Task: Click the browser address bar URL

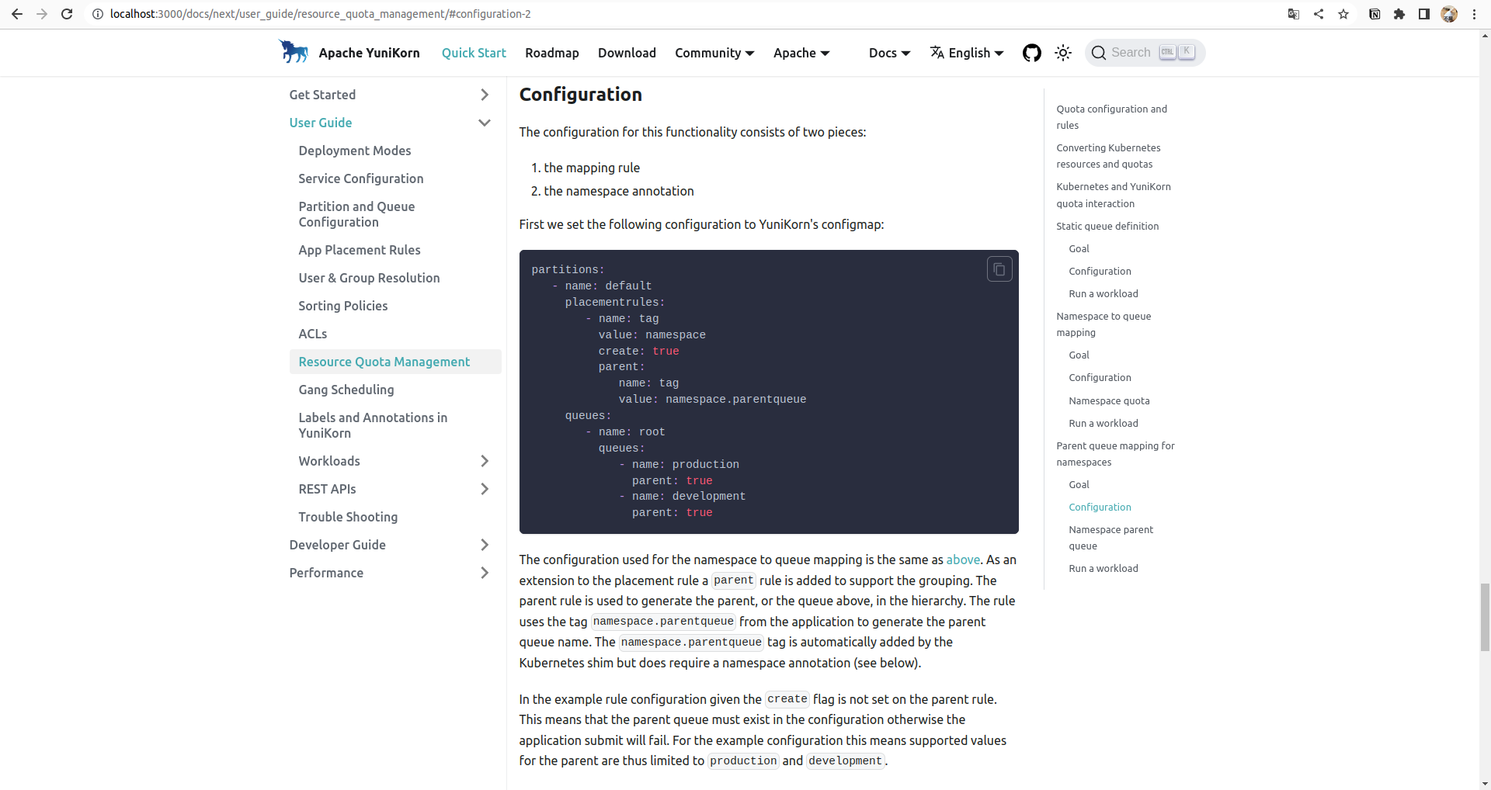Action: coord(321,14)
